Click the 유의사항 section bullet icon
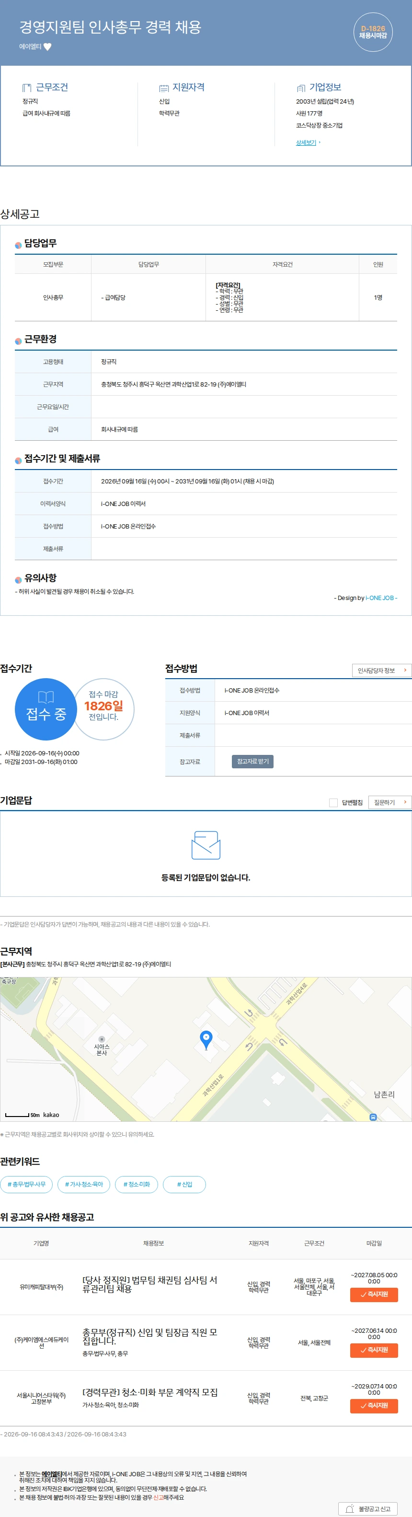Viewport: 412px width, 1517px height. pos(18,580)
